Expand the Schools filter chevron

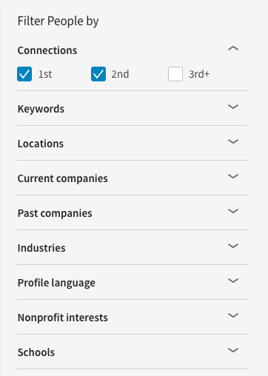click(x=233, y=350)
